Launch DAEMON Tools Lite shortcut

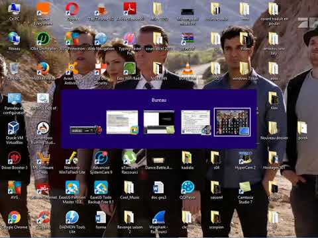[72, 218]
